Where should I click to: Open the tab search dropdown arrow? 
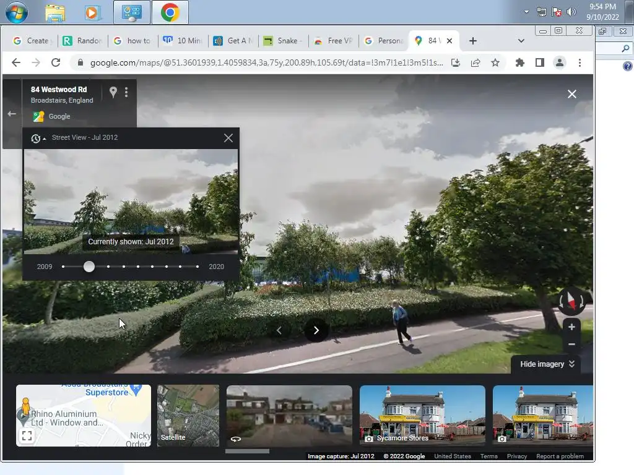click(521, 41)
